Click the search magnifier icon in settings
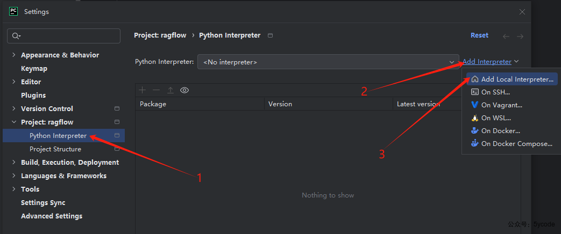This screenshot has width=561, height=234. 16,36
